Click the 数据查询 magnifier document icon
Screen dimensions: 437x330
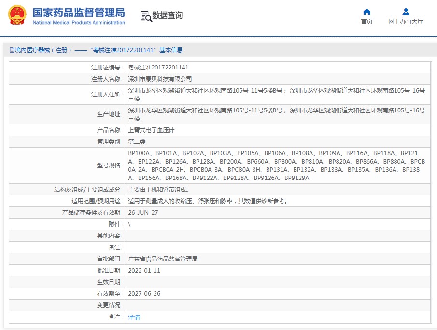click(146, 16)
